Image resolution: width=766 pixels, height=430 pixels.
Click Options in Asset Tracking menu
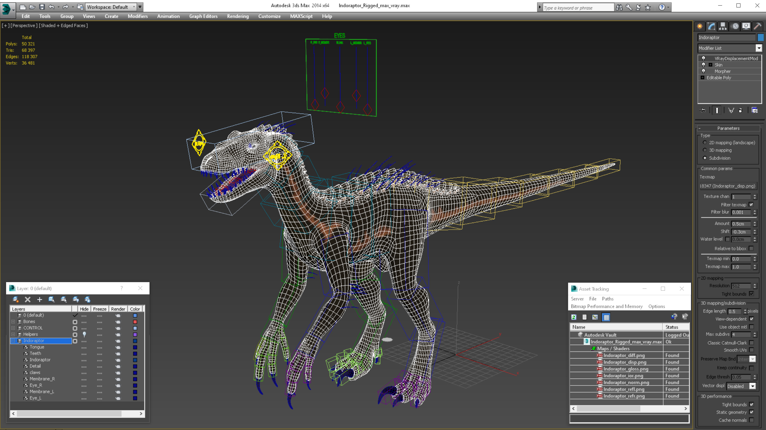point(657,307)
